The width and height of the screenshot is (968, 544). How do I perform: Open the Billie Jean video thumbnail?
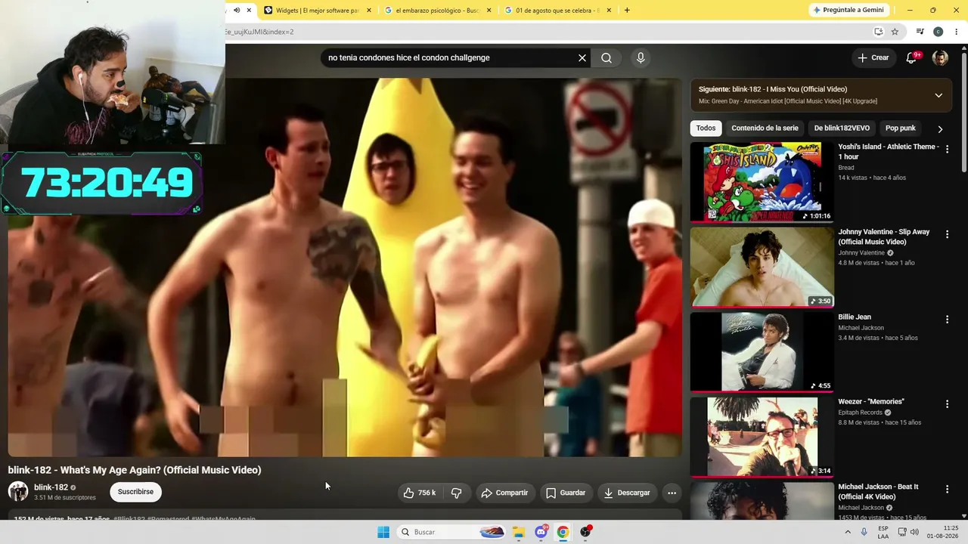[762, 351]
